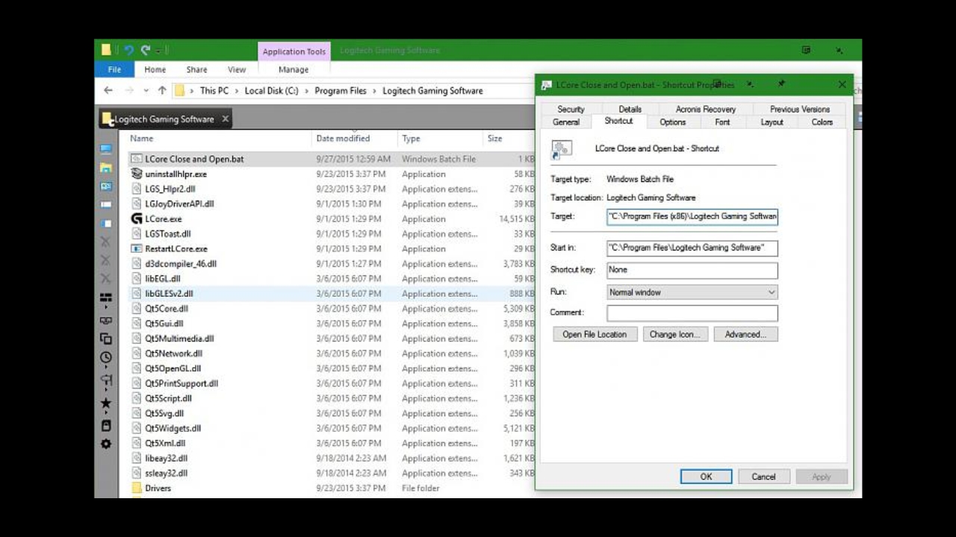Click This PC in the address bar
The image size is (956, 537).
[x=214, y=90]
